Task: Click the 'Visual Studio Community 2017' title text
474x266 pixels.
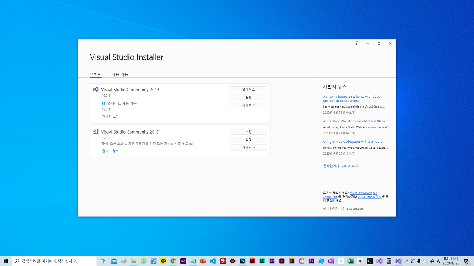Action: (x=130, y=132)
